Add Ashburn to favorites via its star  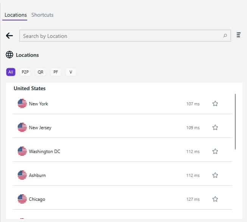coord(215,175)
